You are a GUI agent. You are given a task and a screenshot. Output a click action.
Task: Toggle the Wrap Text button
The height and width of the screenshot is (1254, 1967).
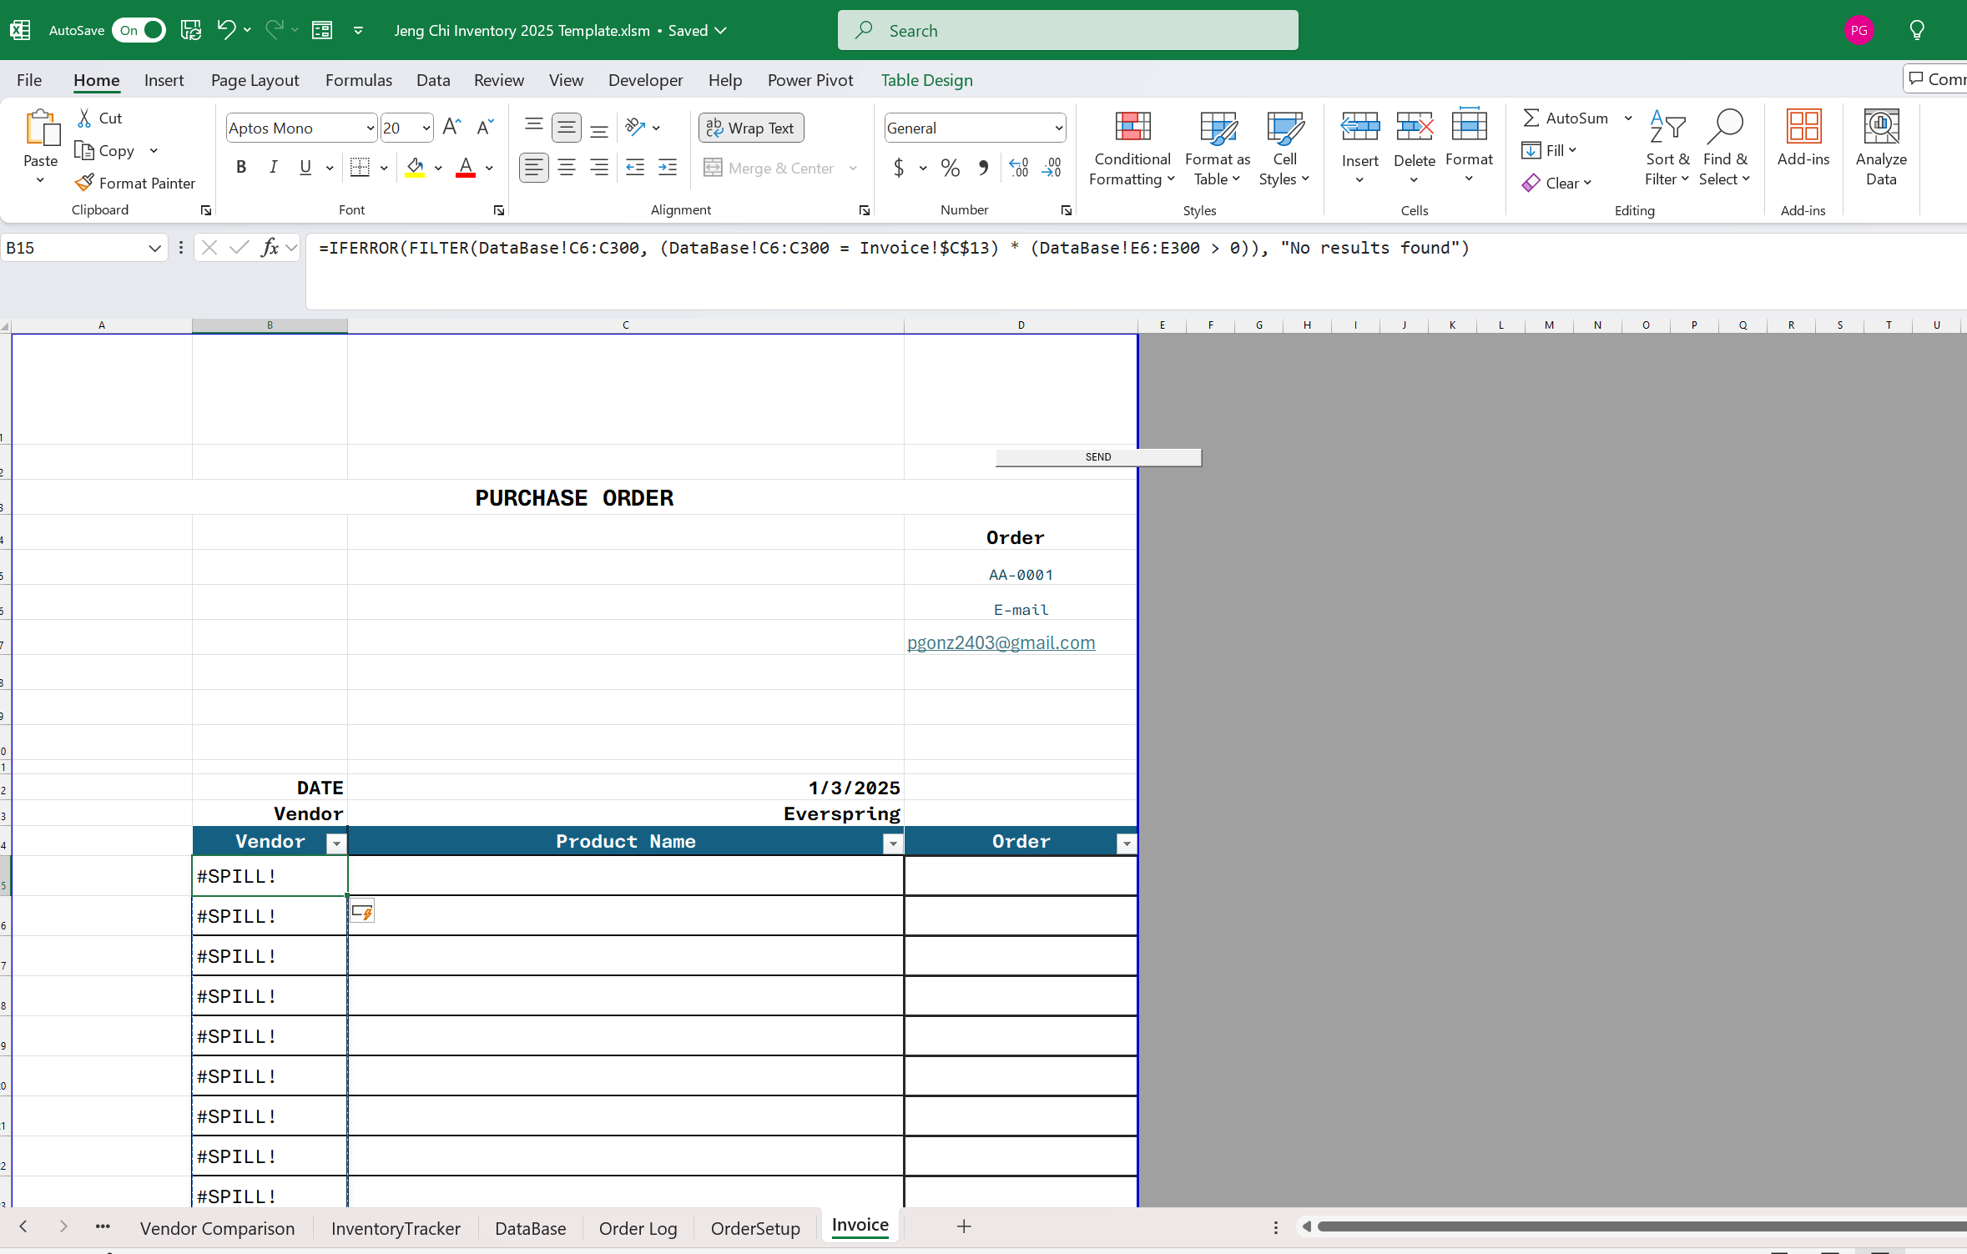click(750, 128)
